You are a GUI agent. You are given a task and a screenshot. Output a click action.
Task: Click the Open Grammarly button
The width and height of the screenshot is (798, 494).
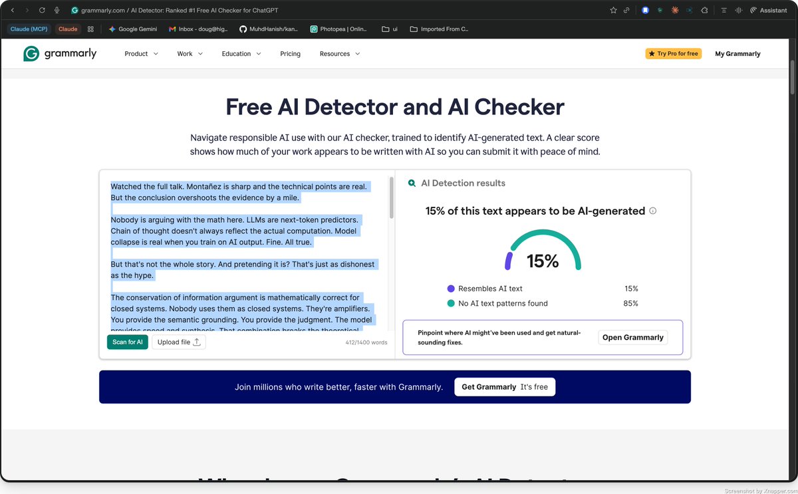click(x=632, y=337)
